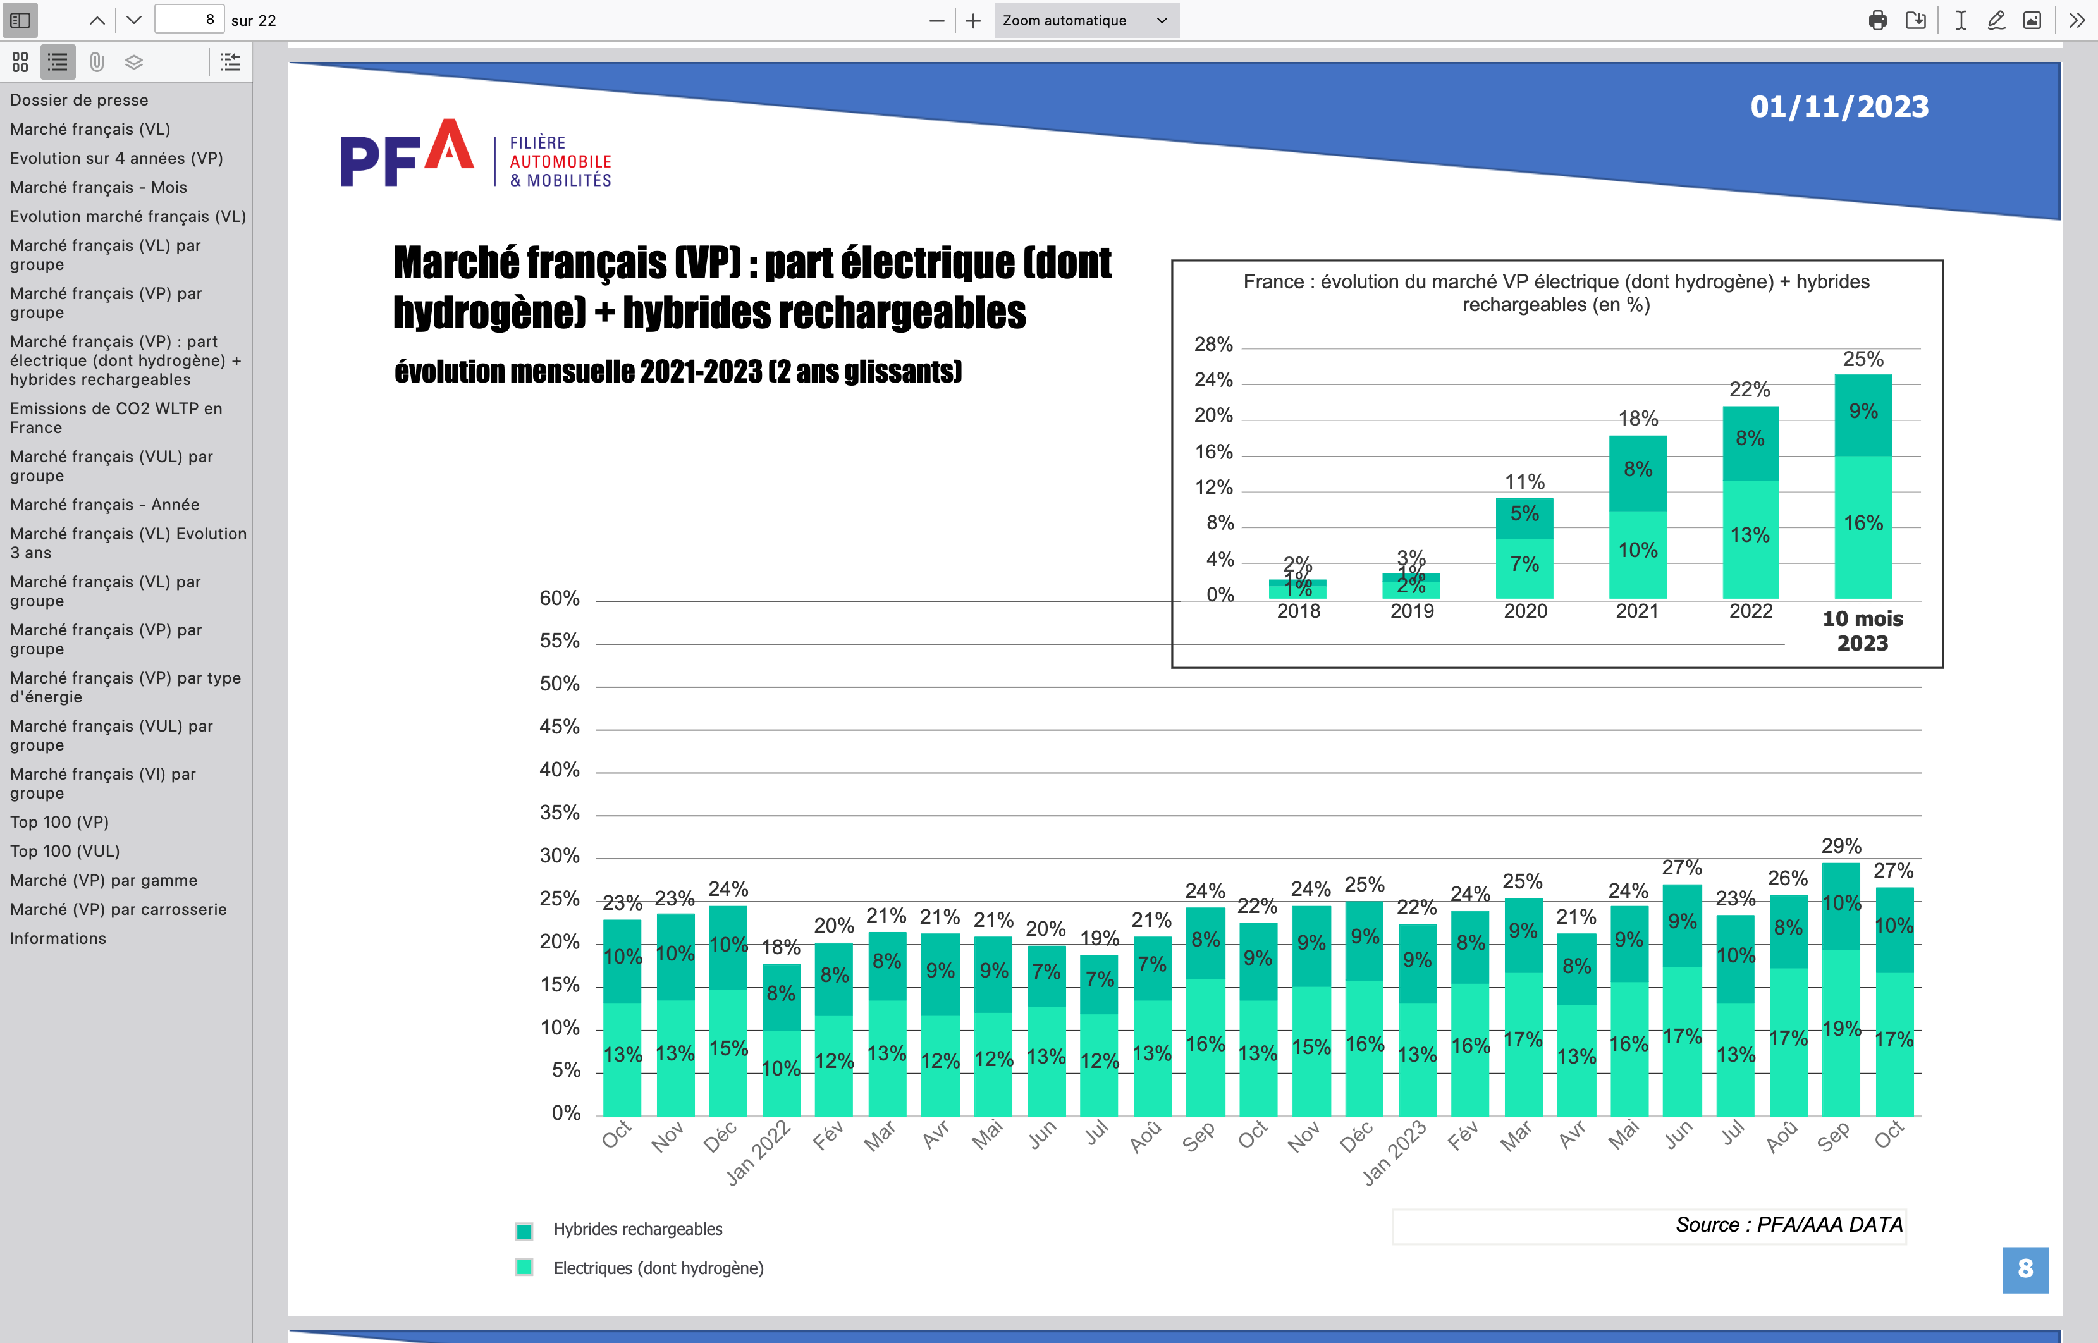Show layers view in sidebar
This screenshot has width=2098, height=1343.
(x=133, y=62)
